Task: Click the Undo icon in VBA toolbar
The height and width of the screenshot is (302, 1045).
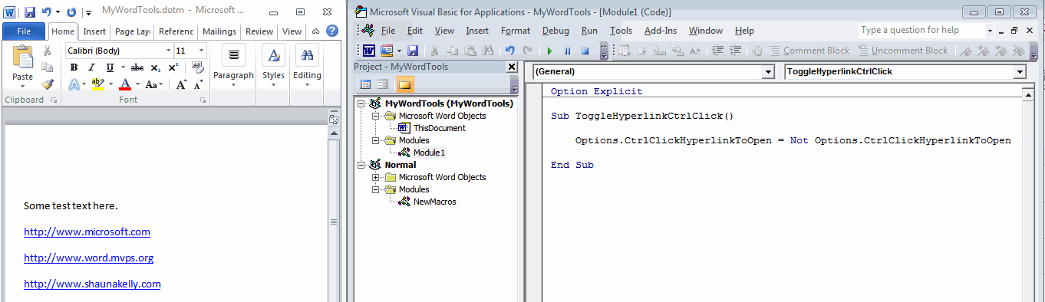Action: point(511,51)
